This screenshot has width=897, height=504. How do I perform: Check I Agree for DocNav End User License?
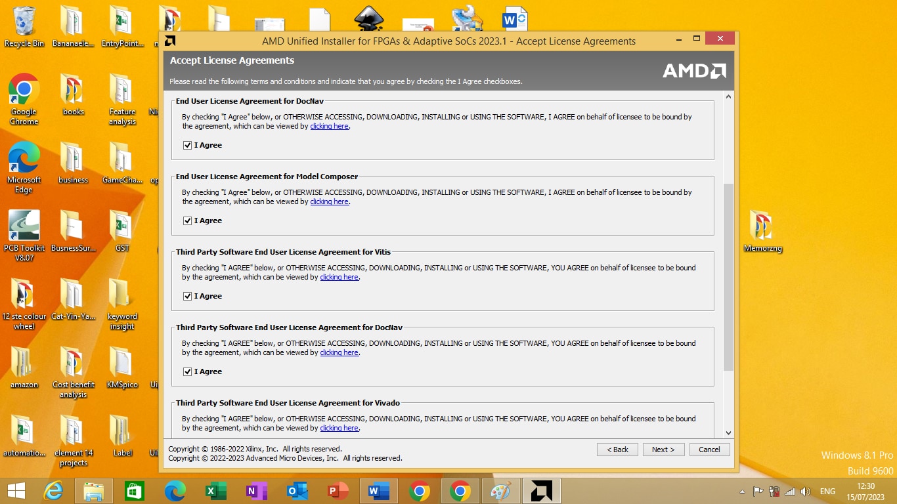(188, 145)
